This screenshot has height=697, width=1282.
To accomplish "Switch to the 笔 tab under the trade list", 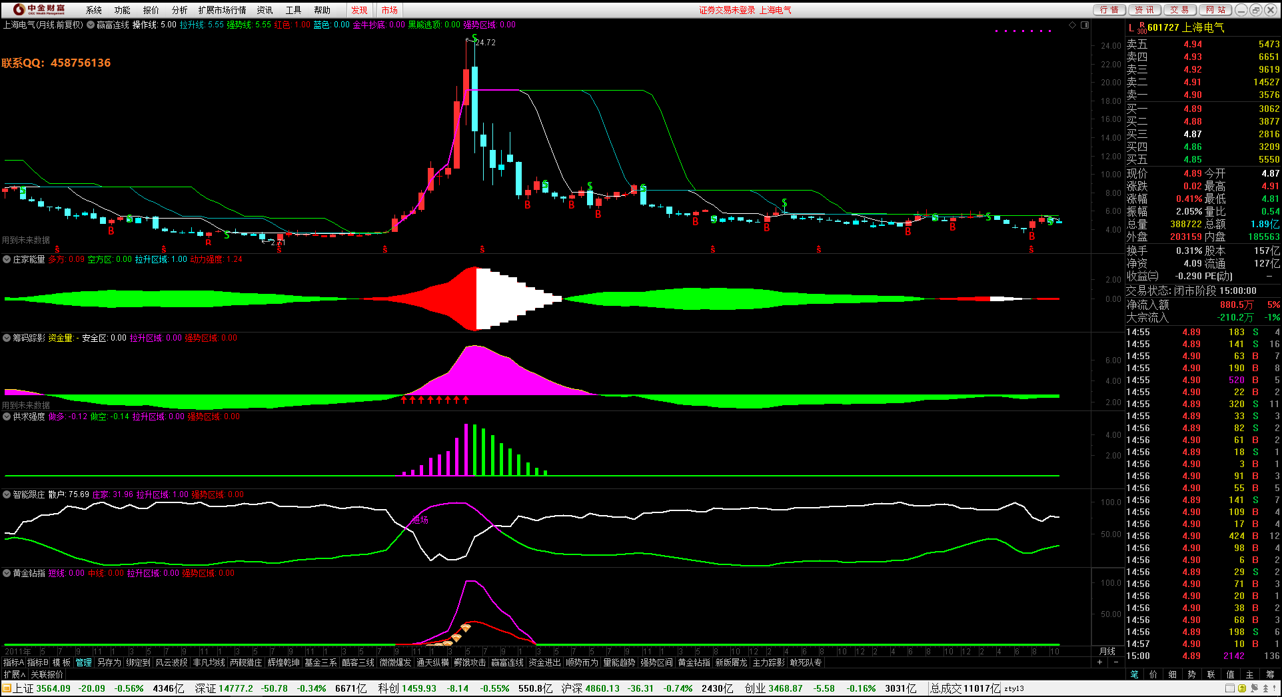I will (1134, 674).
